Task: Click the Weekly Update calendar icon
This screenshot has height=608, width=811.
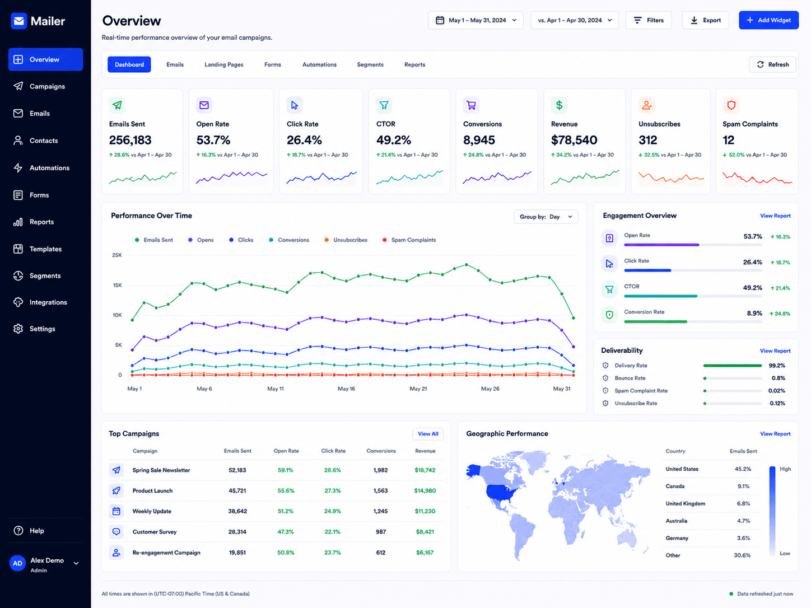Action: [x=116, y=511]
